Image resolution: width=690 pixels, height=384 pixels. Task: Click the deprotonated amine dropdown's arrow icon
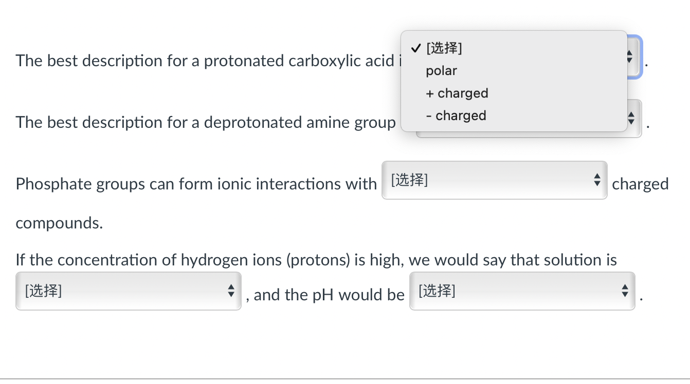(632, 119)
